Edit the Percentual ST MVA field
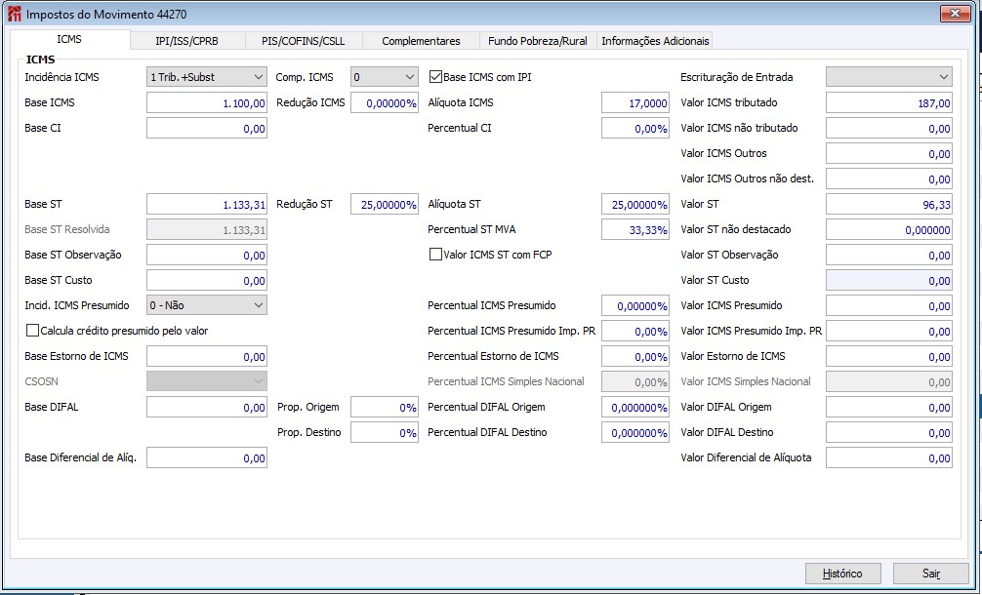This screenshot has width=982, height=595. 635,229
